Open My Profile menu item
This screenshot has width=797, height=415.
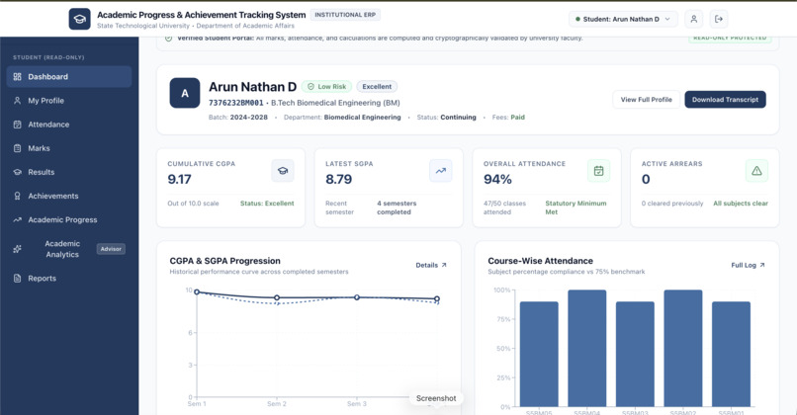click(69, 101)
